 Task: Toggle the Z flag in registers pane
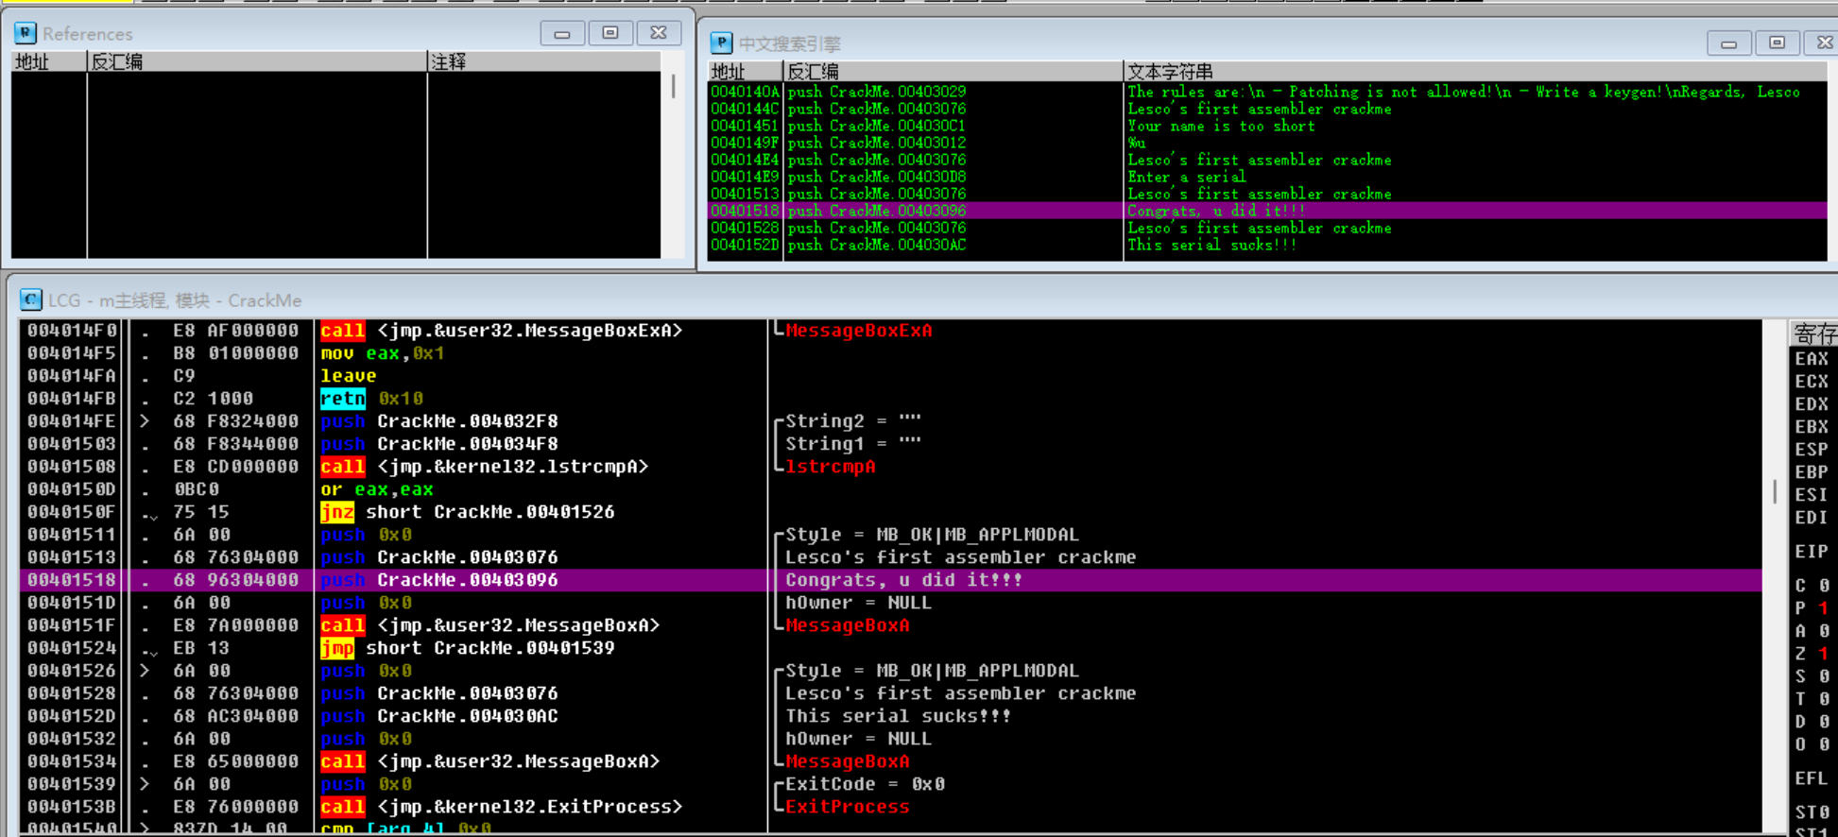click(x=1812, y=653)
